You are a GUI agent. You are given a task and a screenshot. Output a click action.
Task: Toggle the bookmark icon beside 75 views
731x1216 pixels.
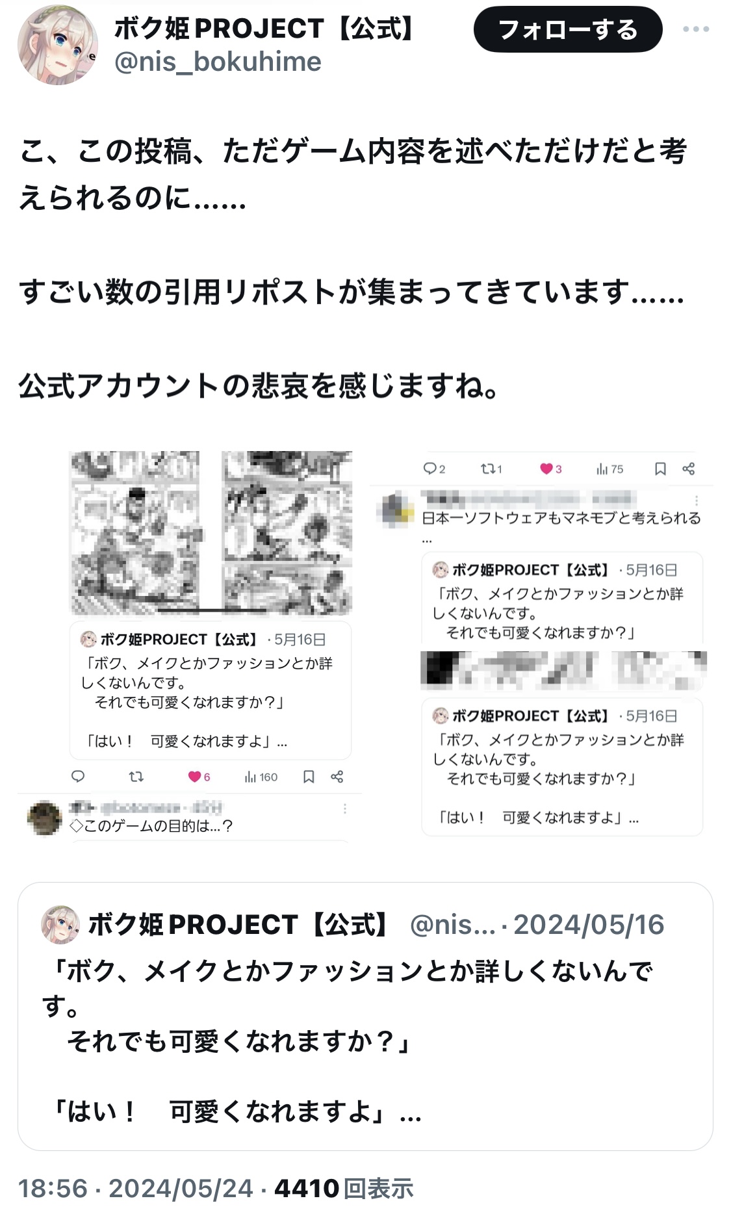(x=660, y=469)
